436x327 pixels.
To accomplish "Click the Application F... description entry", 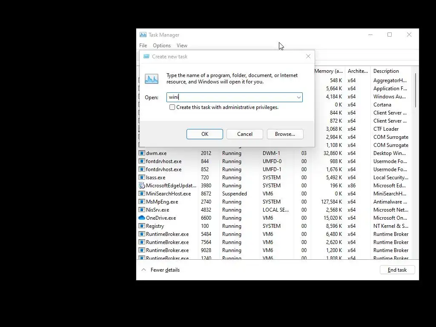I will point(390,89).
